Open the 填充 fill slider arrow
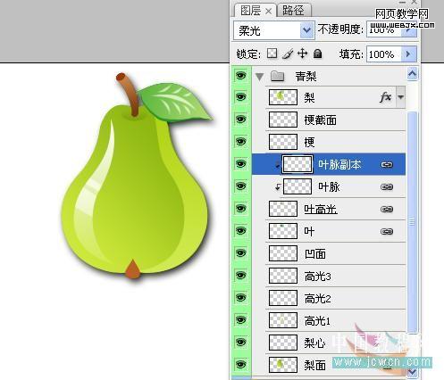The image size is (444, 380). click(408, 54)
